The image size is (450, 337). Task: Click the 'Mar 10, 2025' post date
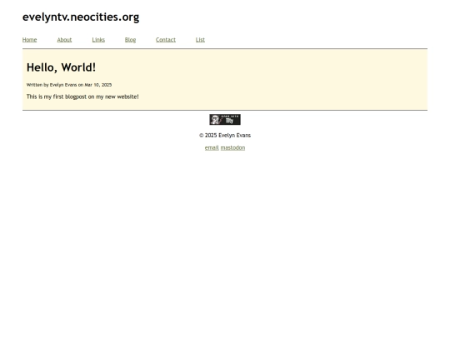97,85
